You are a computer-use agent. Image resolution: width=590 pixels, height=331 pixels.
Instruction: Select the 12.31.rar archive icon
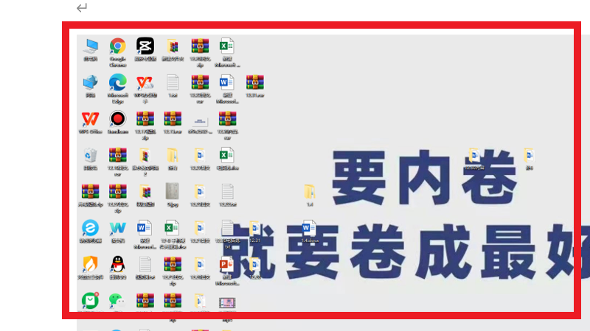coord(254,82)
